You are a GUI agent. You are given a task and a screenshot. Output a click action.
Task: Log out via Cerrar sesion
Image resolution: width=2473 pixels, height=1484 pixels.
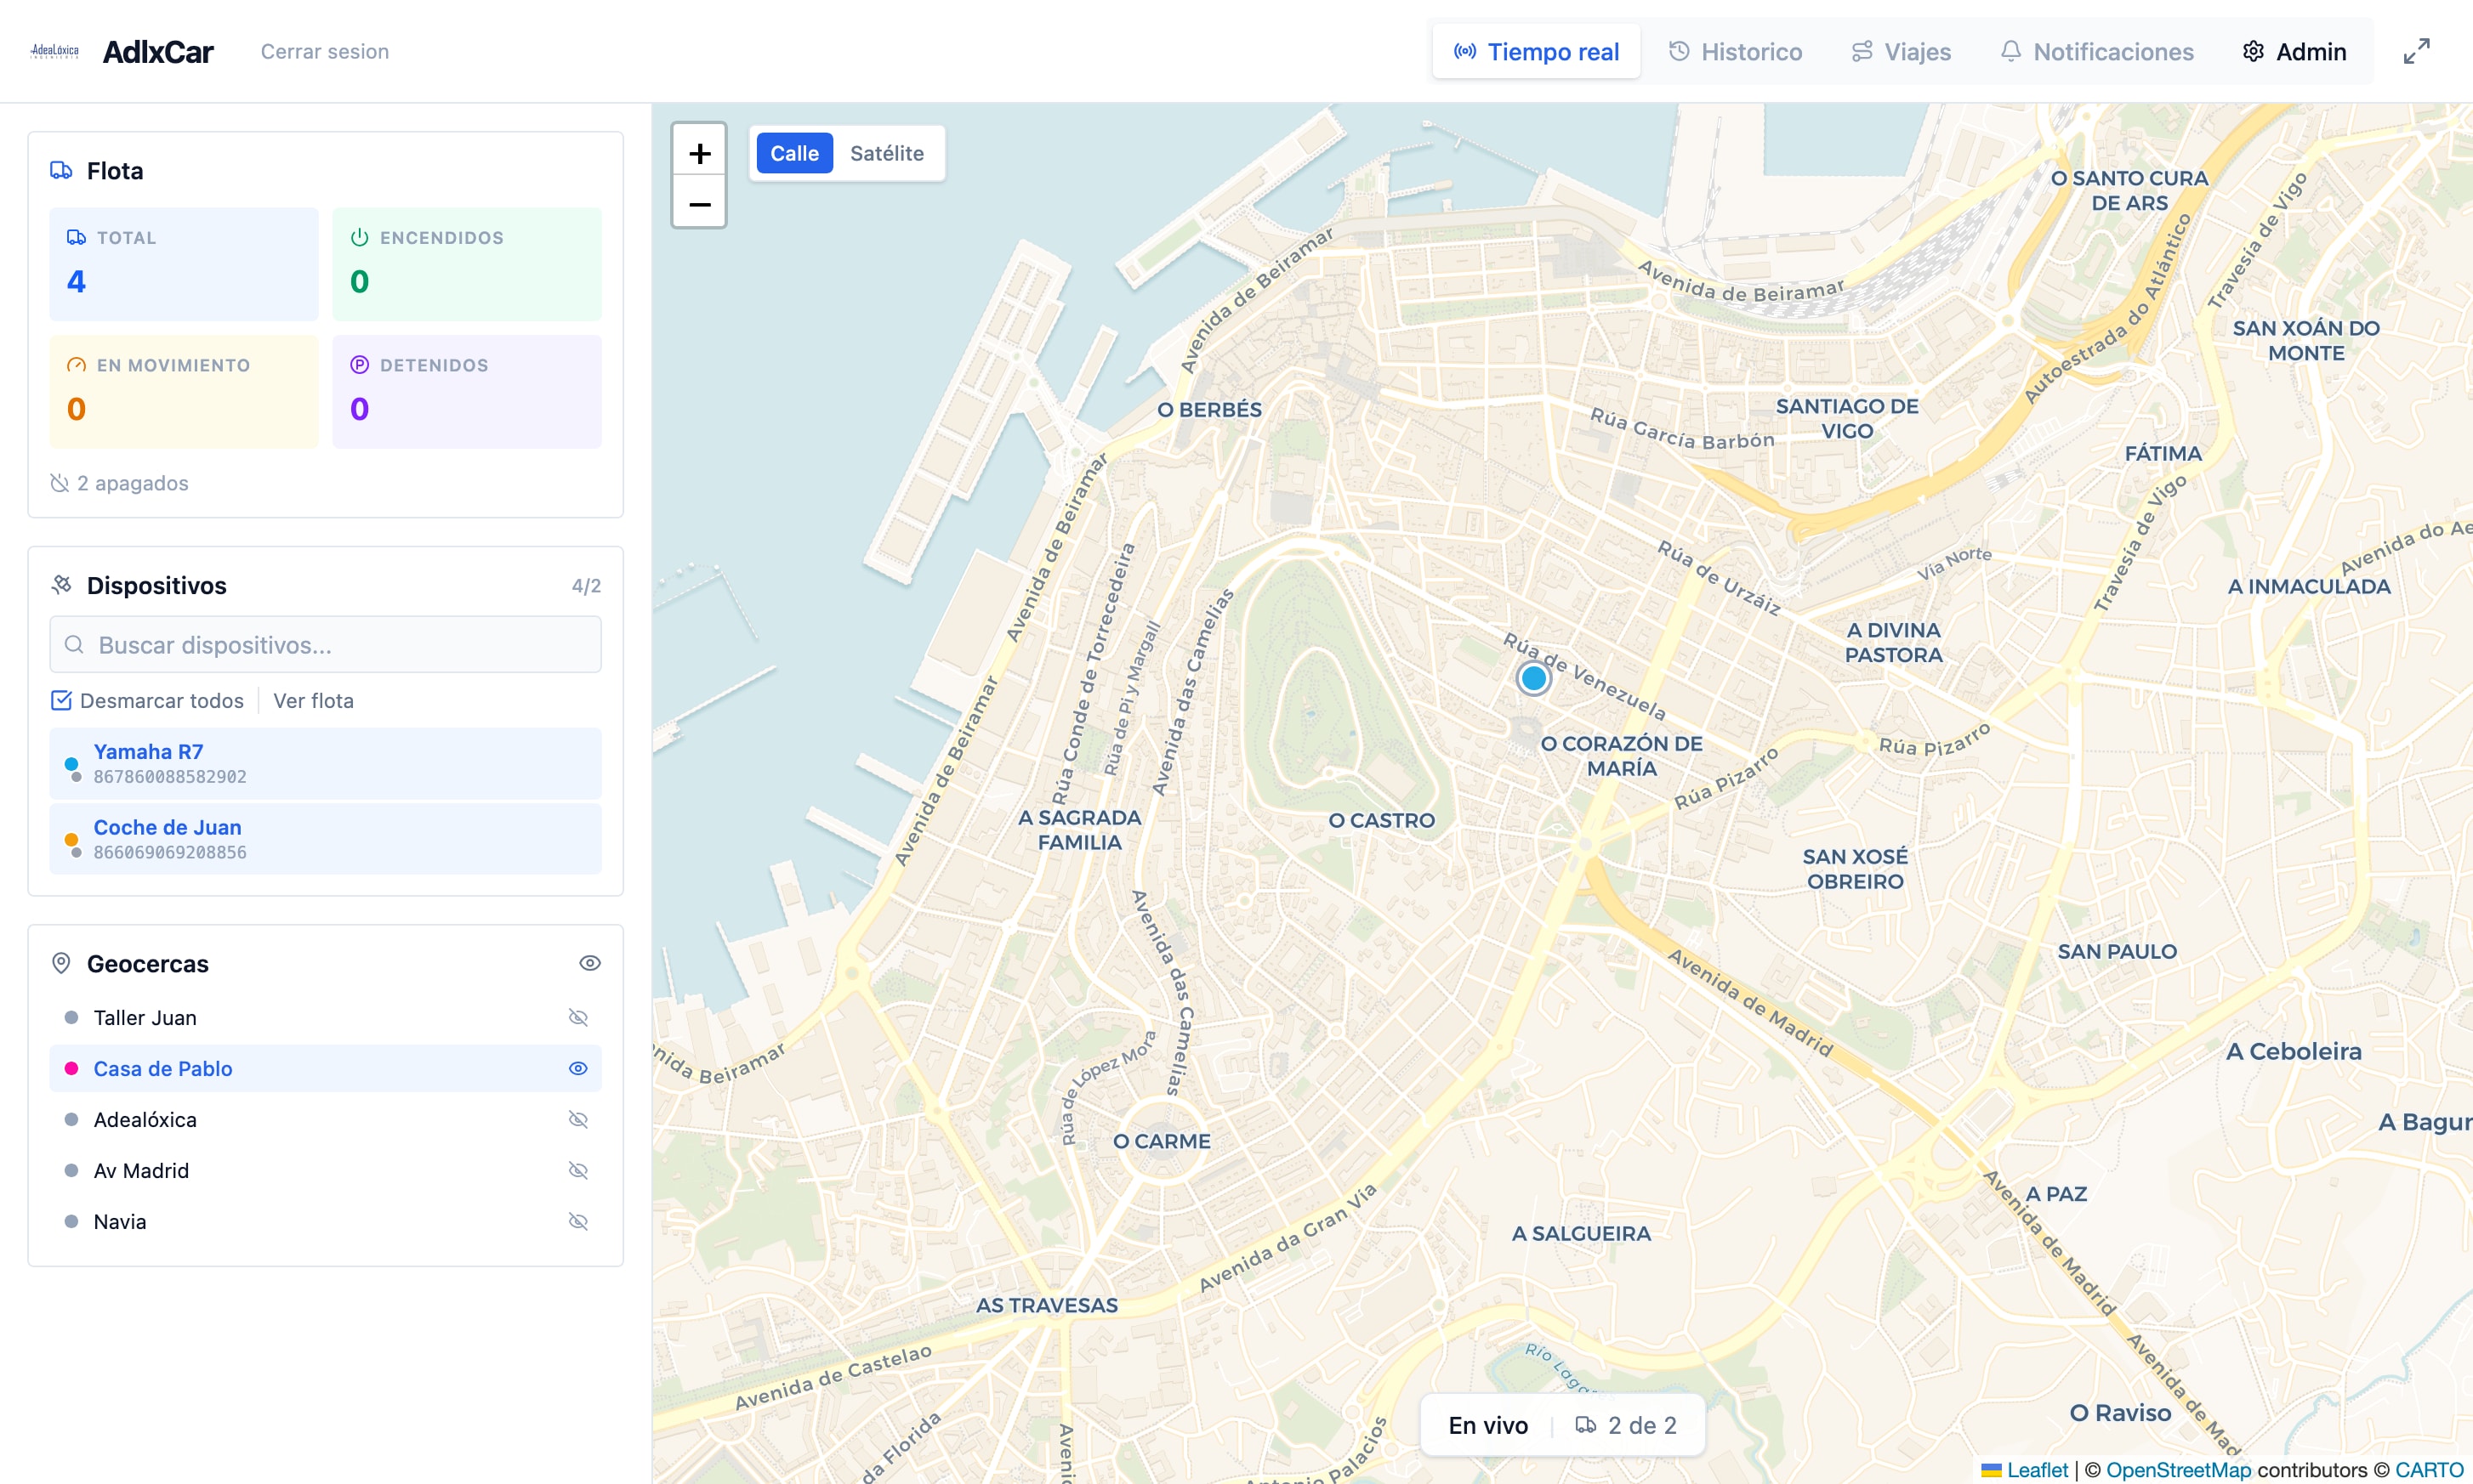tap(325, 52)
